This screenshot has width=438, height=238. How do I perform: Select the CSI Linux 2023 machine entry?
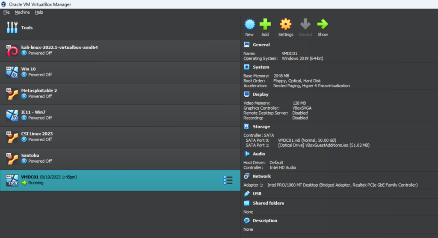pos(120,137)
